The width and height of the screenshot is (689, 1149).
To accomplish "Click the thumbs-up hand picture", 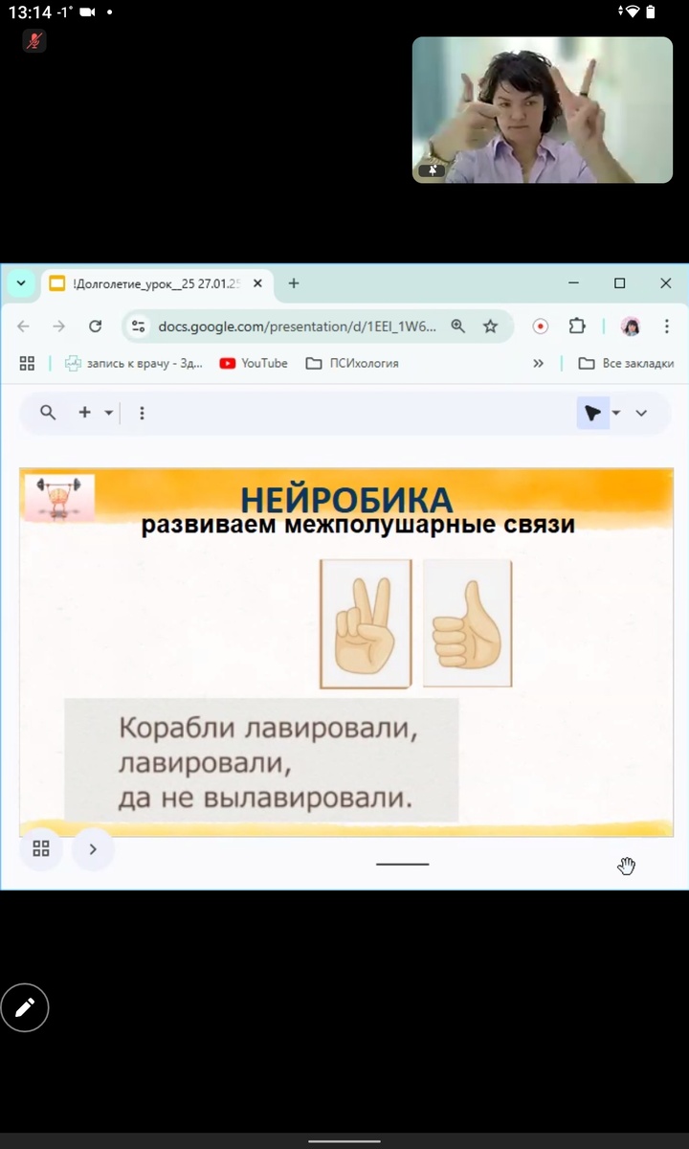I will point(467,623).
